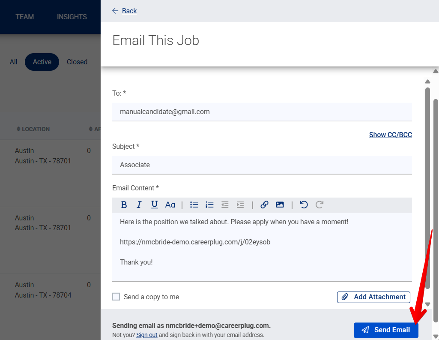Insert a numbered list

[x=209, y=205]
